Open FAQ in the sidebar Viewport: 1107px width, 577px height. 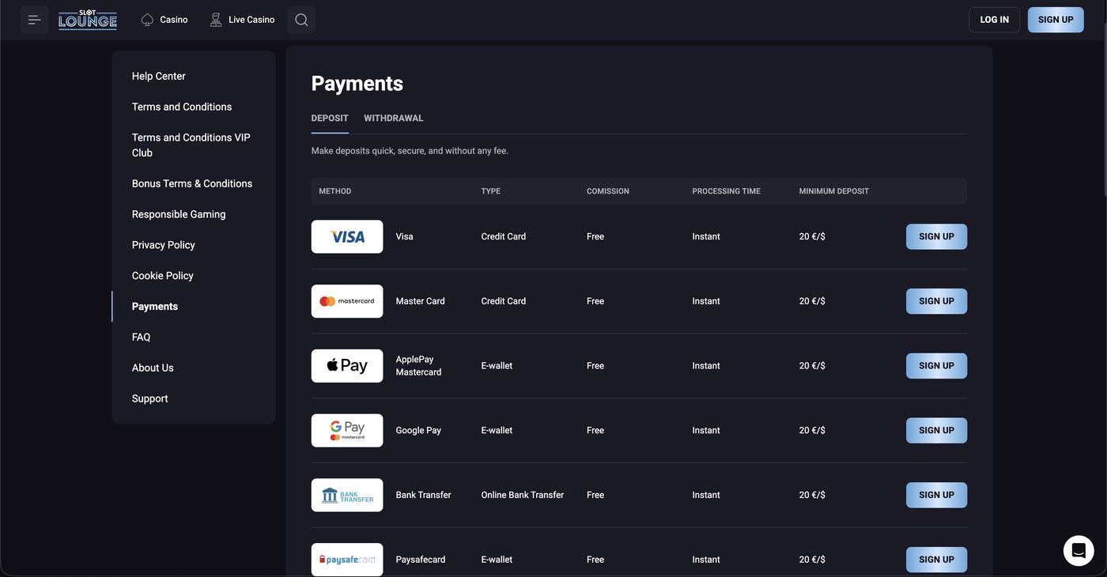141,338
